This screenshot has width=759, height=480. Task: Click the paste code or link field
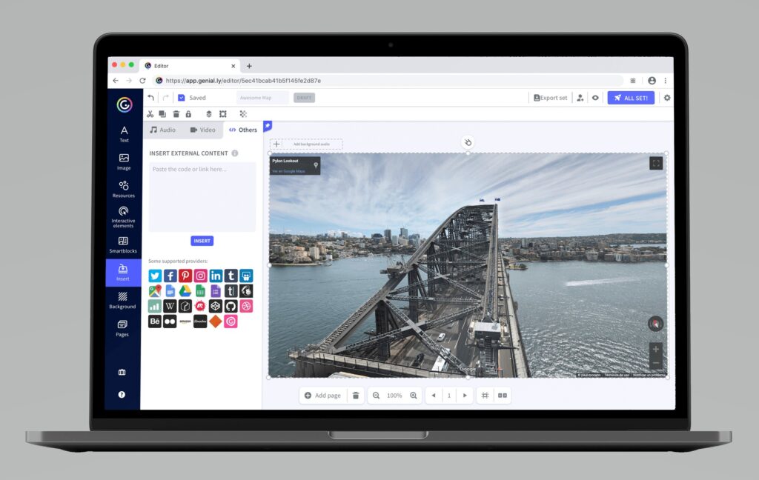click(x=202, y=196)
